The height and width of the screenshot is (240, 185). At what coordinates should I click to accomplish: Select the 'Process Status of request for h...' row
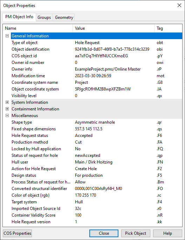(96, 182)
